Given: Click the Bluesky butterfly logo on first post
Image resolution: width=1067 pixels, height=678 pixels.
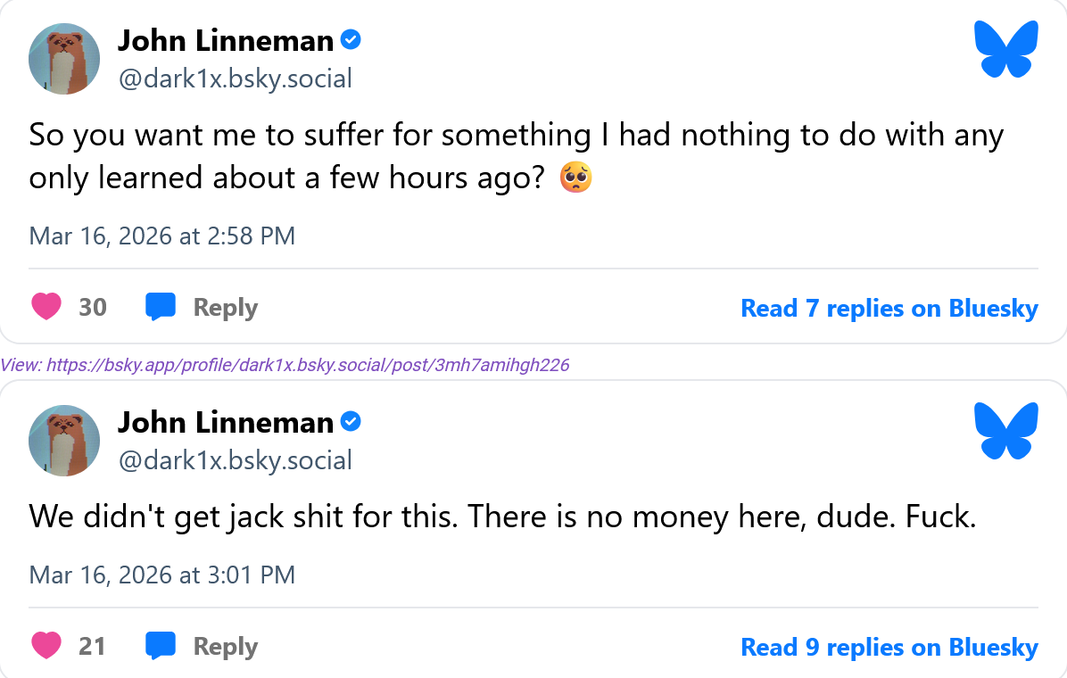Looking at the screenshot, I should tap(1005, 49).
